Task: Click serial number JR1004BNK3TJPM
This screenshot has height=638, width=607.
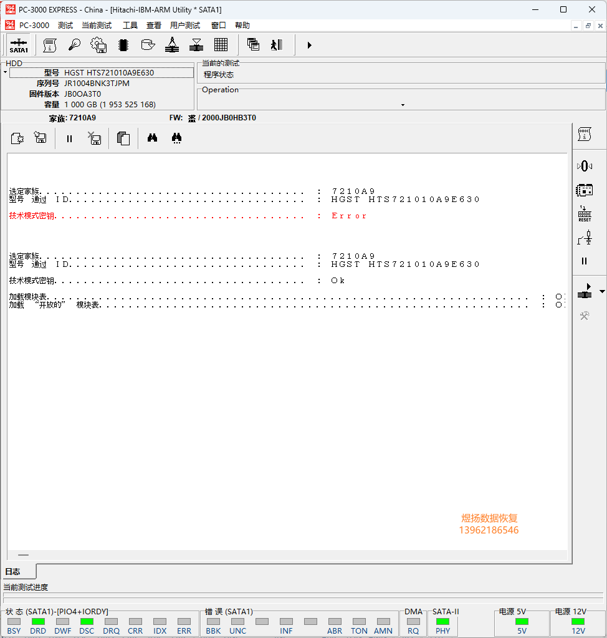Action: 97,84
